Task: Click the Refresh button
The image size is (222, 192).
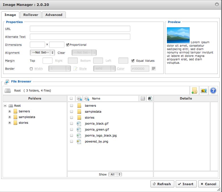Action: tap(162, 184)
